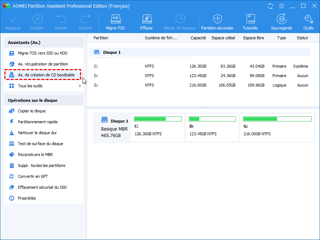Image resolution: width=320 pixels, height=240 pixels.
Task: Select Disque 1 block in disk map
Action: 112,128
